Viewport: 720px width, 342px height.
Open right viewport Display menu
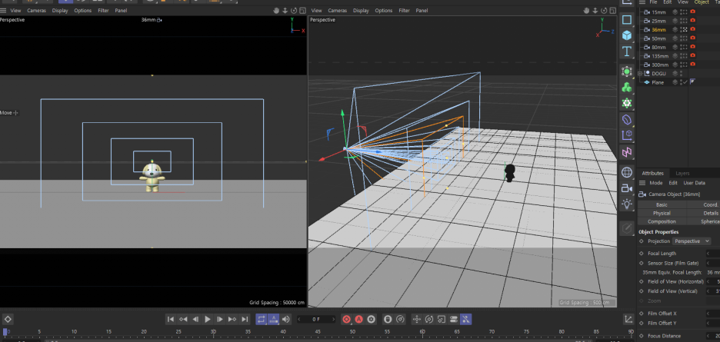pos(362,10)
